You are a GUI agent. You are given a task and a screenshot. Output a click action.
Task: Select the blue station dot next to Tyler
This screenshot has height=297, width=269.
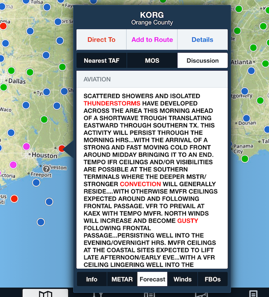pos(47,92)
